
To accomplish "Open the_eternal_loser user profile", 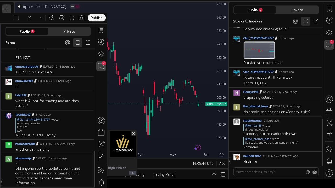I will pos(256,106).
